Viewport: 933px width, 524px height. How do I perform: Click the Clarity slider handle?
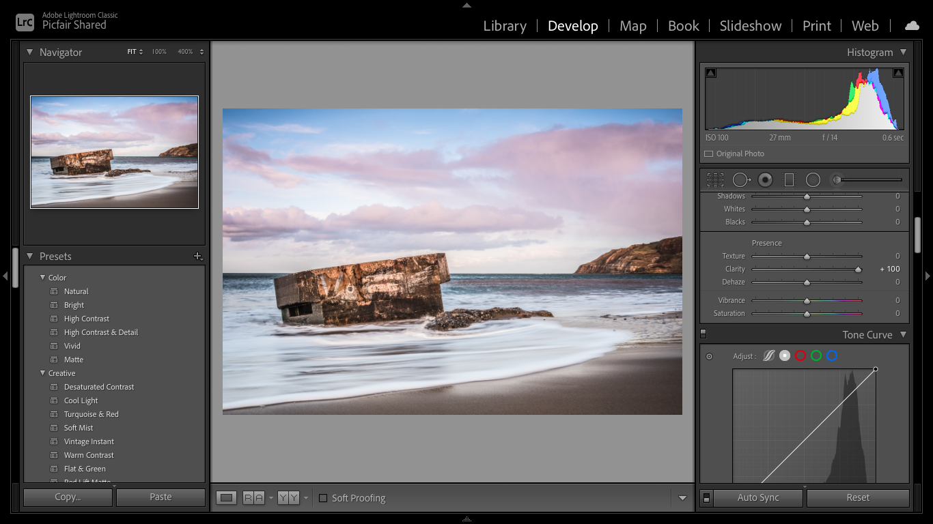(x=859, y=270)
